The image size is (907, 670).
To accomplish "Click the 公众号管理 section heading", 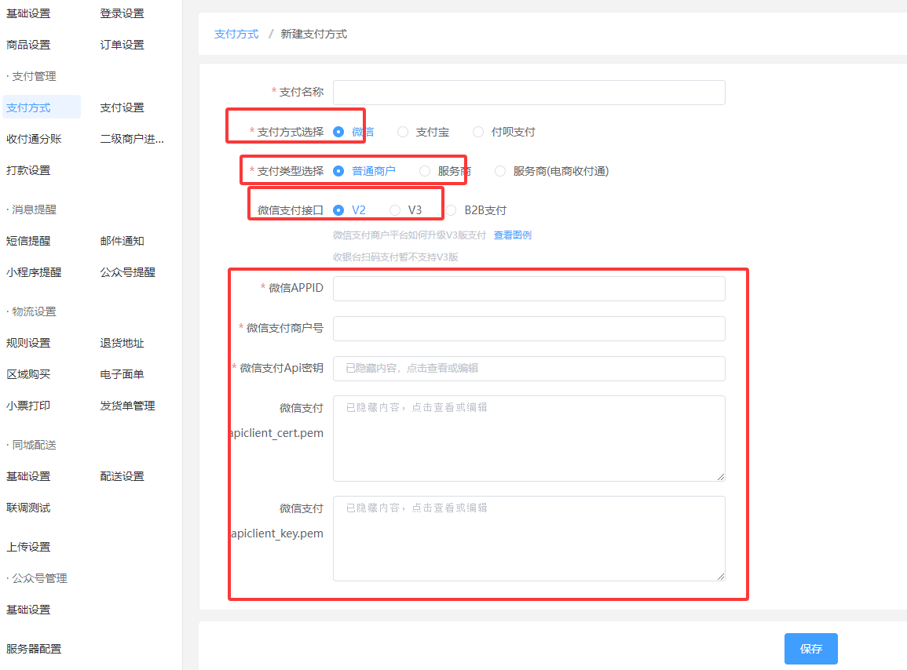I will pos(39,578).
